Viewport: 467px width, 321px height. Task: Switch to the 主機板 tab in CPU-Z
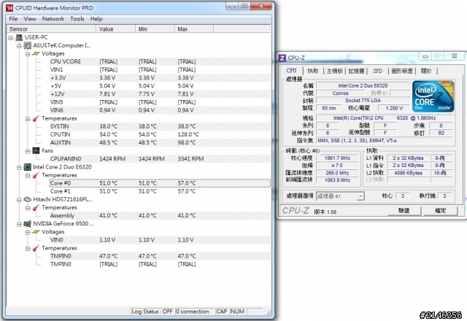[x=334, y=71]
